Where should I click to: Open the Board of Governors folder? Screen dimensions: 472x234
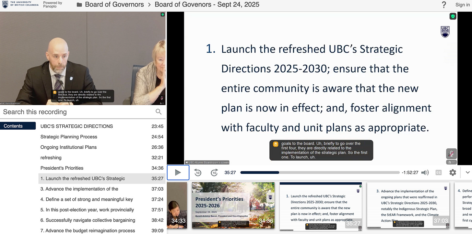click(114, 5)
